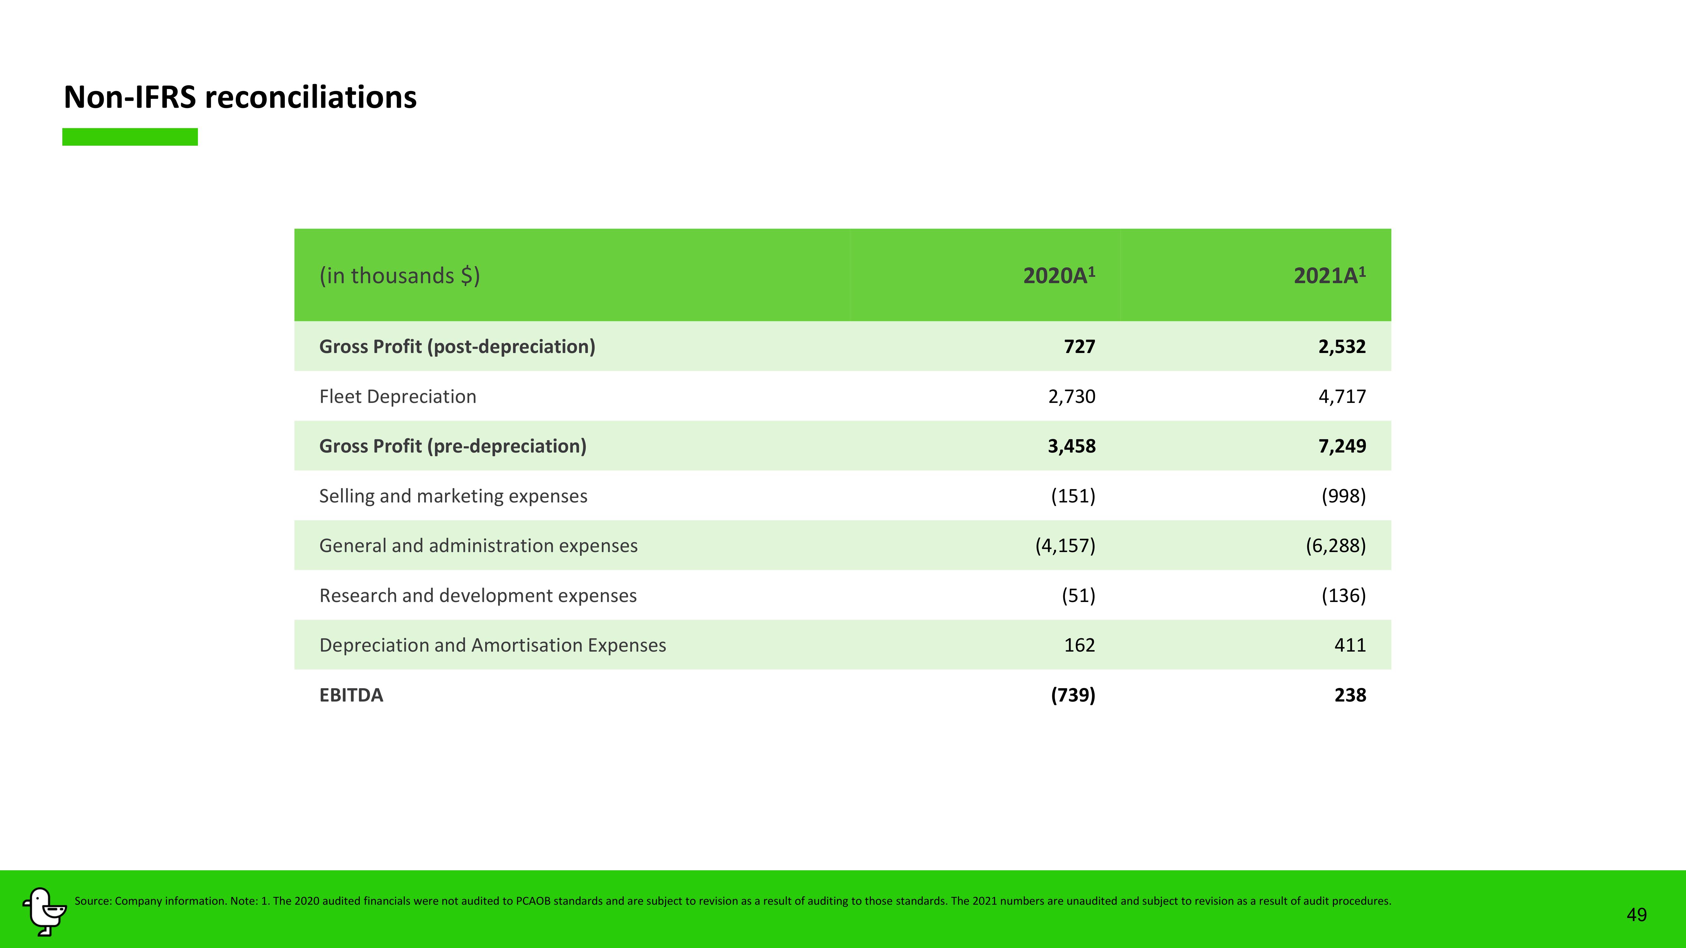Select 'Research and development expenses' label
This screenshot has width=1686, height=948.
click(x=478, y=595)
